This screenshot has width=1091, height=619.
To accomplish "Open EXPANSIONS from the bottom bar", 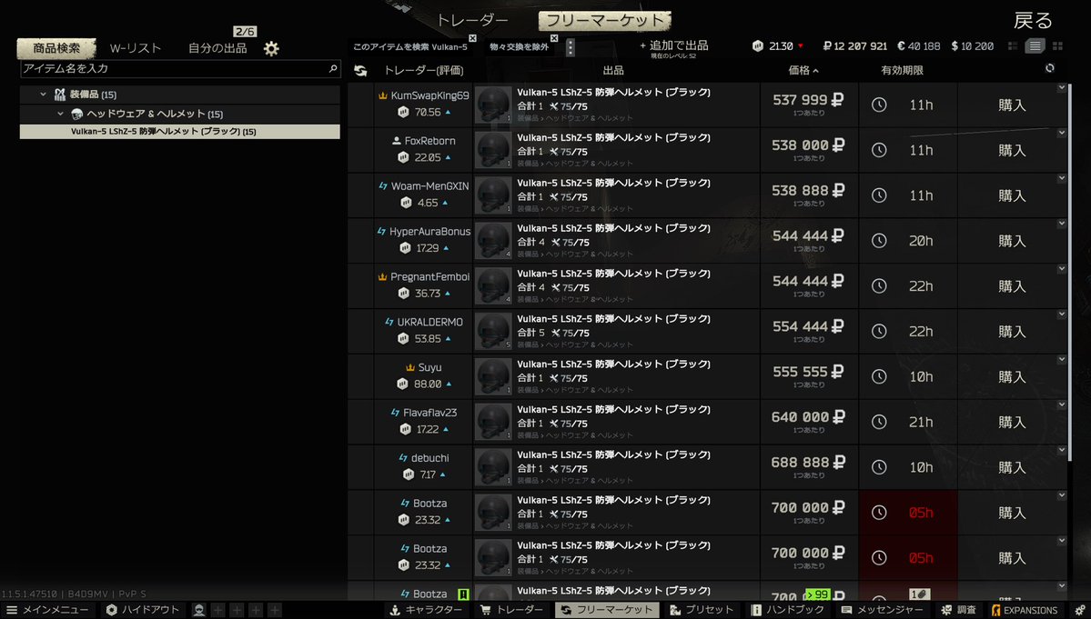I will click(x=1025, y=610).
